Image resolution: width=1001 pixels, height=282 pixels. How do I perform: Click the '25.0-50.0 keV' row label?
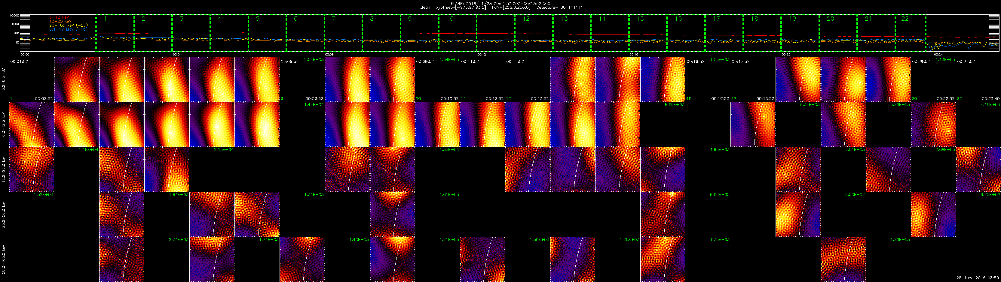tap(4, 214)
